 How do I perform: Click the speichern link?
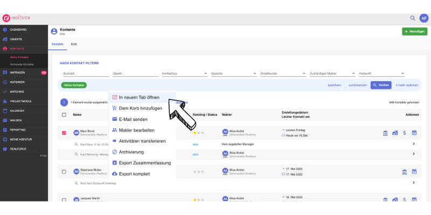pyautogui.click(x=335, y=85)
